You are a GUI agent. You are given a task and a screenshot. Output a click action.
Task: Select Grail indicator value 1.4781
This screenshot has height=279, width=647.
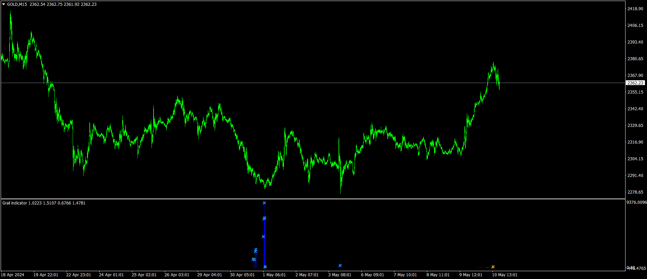pyautogui.click(x=79, y=203)
